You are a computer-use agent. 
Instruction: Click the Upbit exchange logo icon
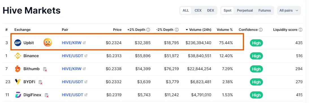point(18,43)
